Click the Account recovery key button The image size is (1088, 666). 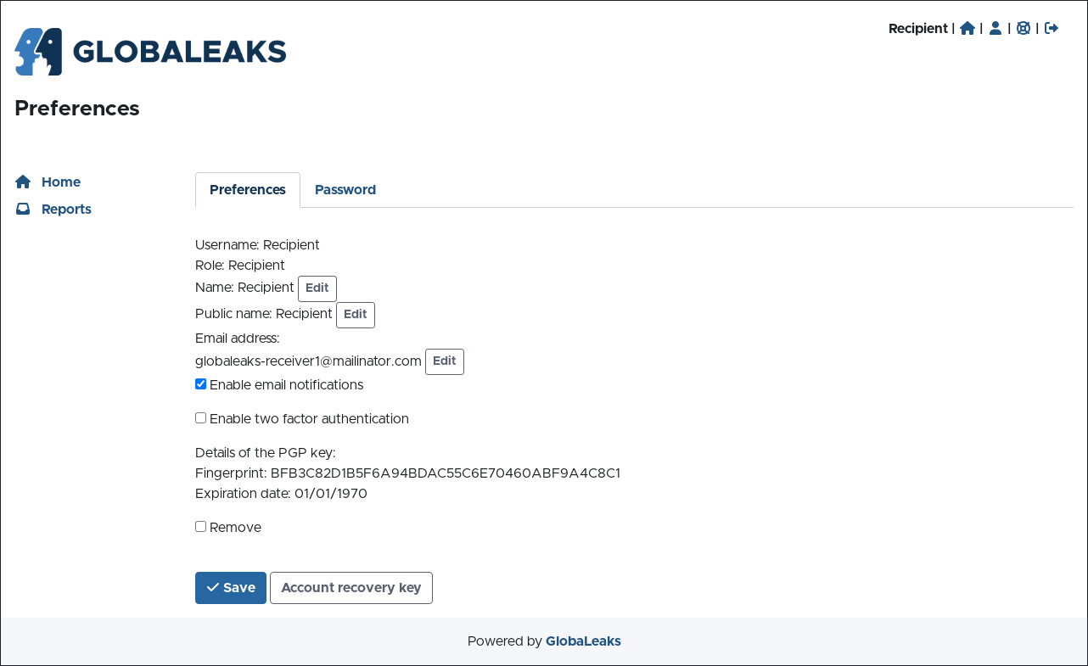[351, 587]
